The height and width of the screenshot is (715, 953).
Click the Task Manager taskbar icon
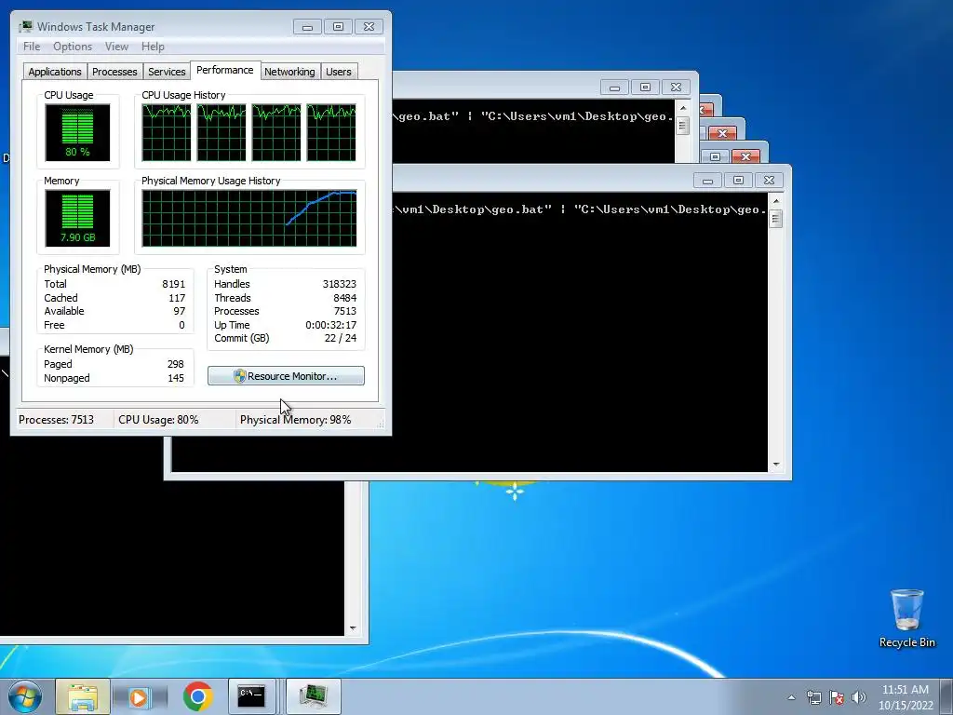coord(313,696)
